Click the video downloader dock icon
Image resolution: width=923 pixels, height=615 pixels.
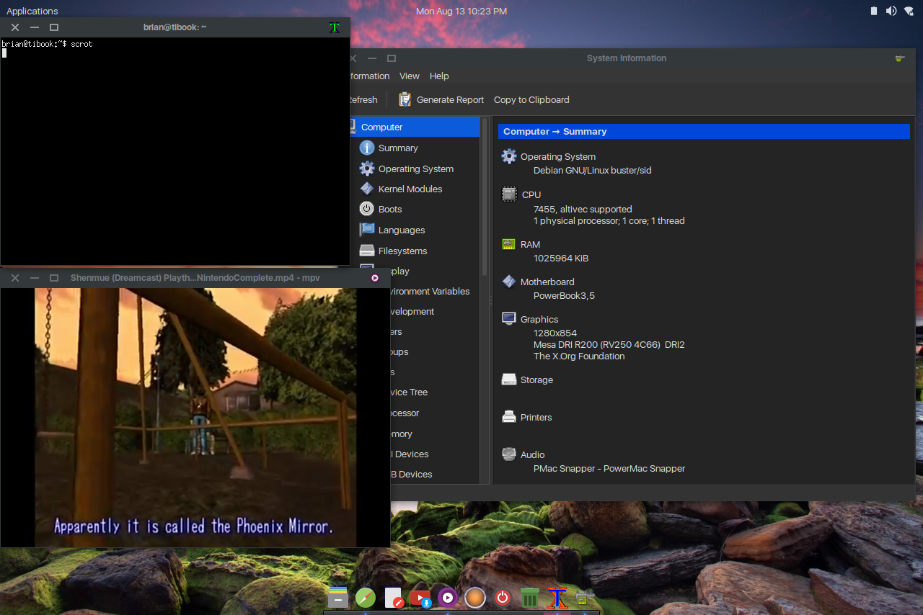(420, 598)
